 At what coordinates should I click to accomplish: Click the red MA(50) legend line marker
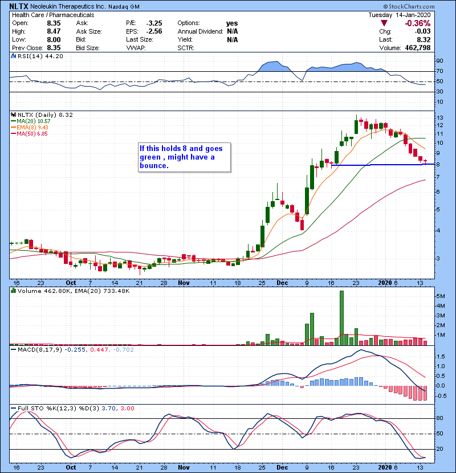tap(13, 133)
